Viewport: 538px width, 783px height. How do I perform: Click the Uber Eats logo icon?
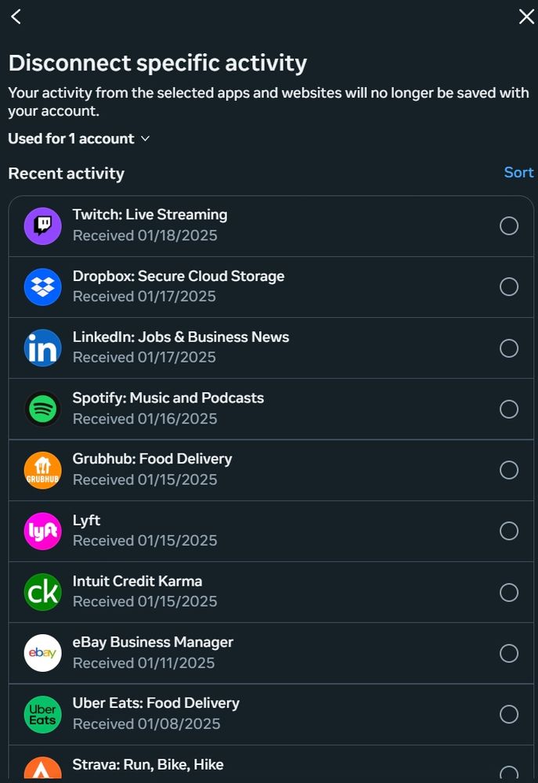tap(42, 714)
